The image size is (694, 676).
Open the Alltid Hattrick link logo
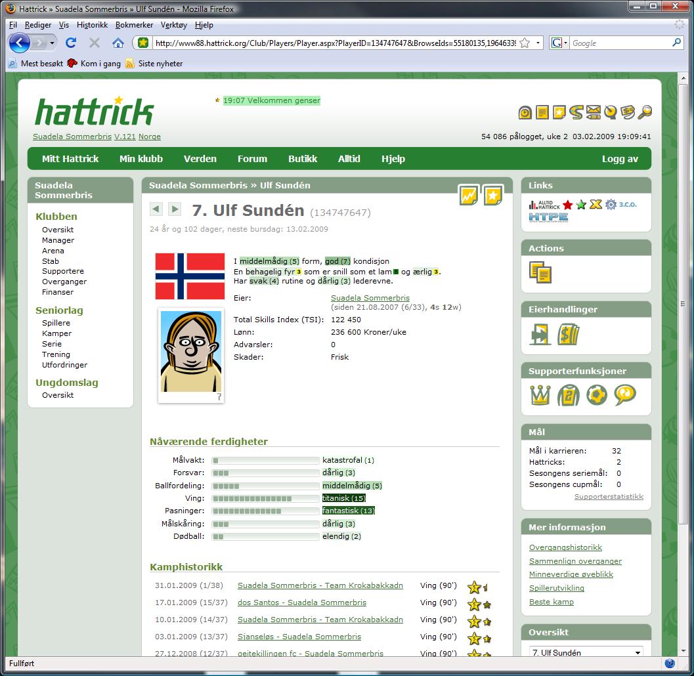[x=544, y=204]
